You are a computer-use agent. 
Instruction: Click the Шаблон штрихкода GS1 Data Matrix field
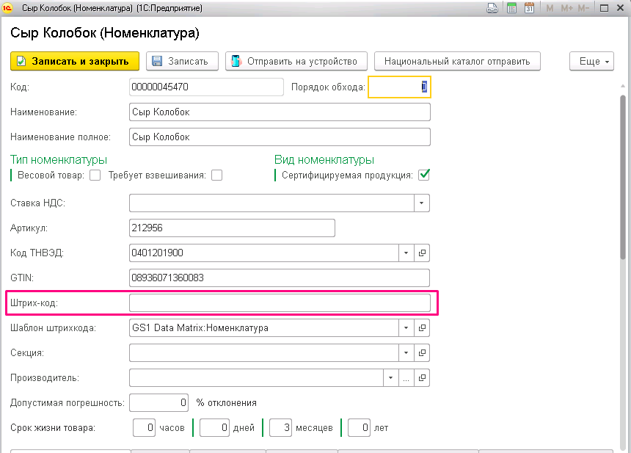(264, 327)
